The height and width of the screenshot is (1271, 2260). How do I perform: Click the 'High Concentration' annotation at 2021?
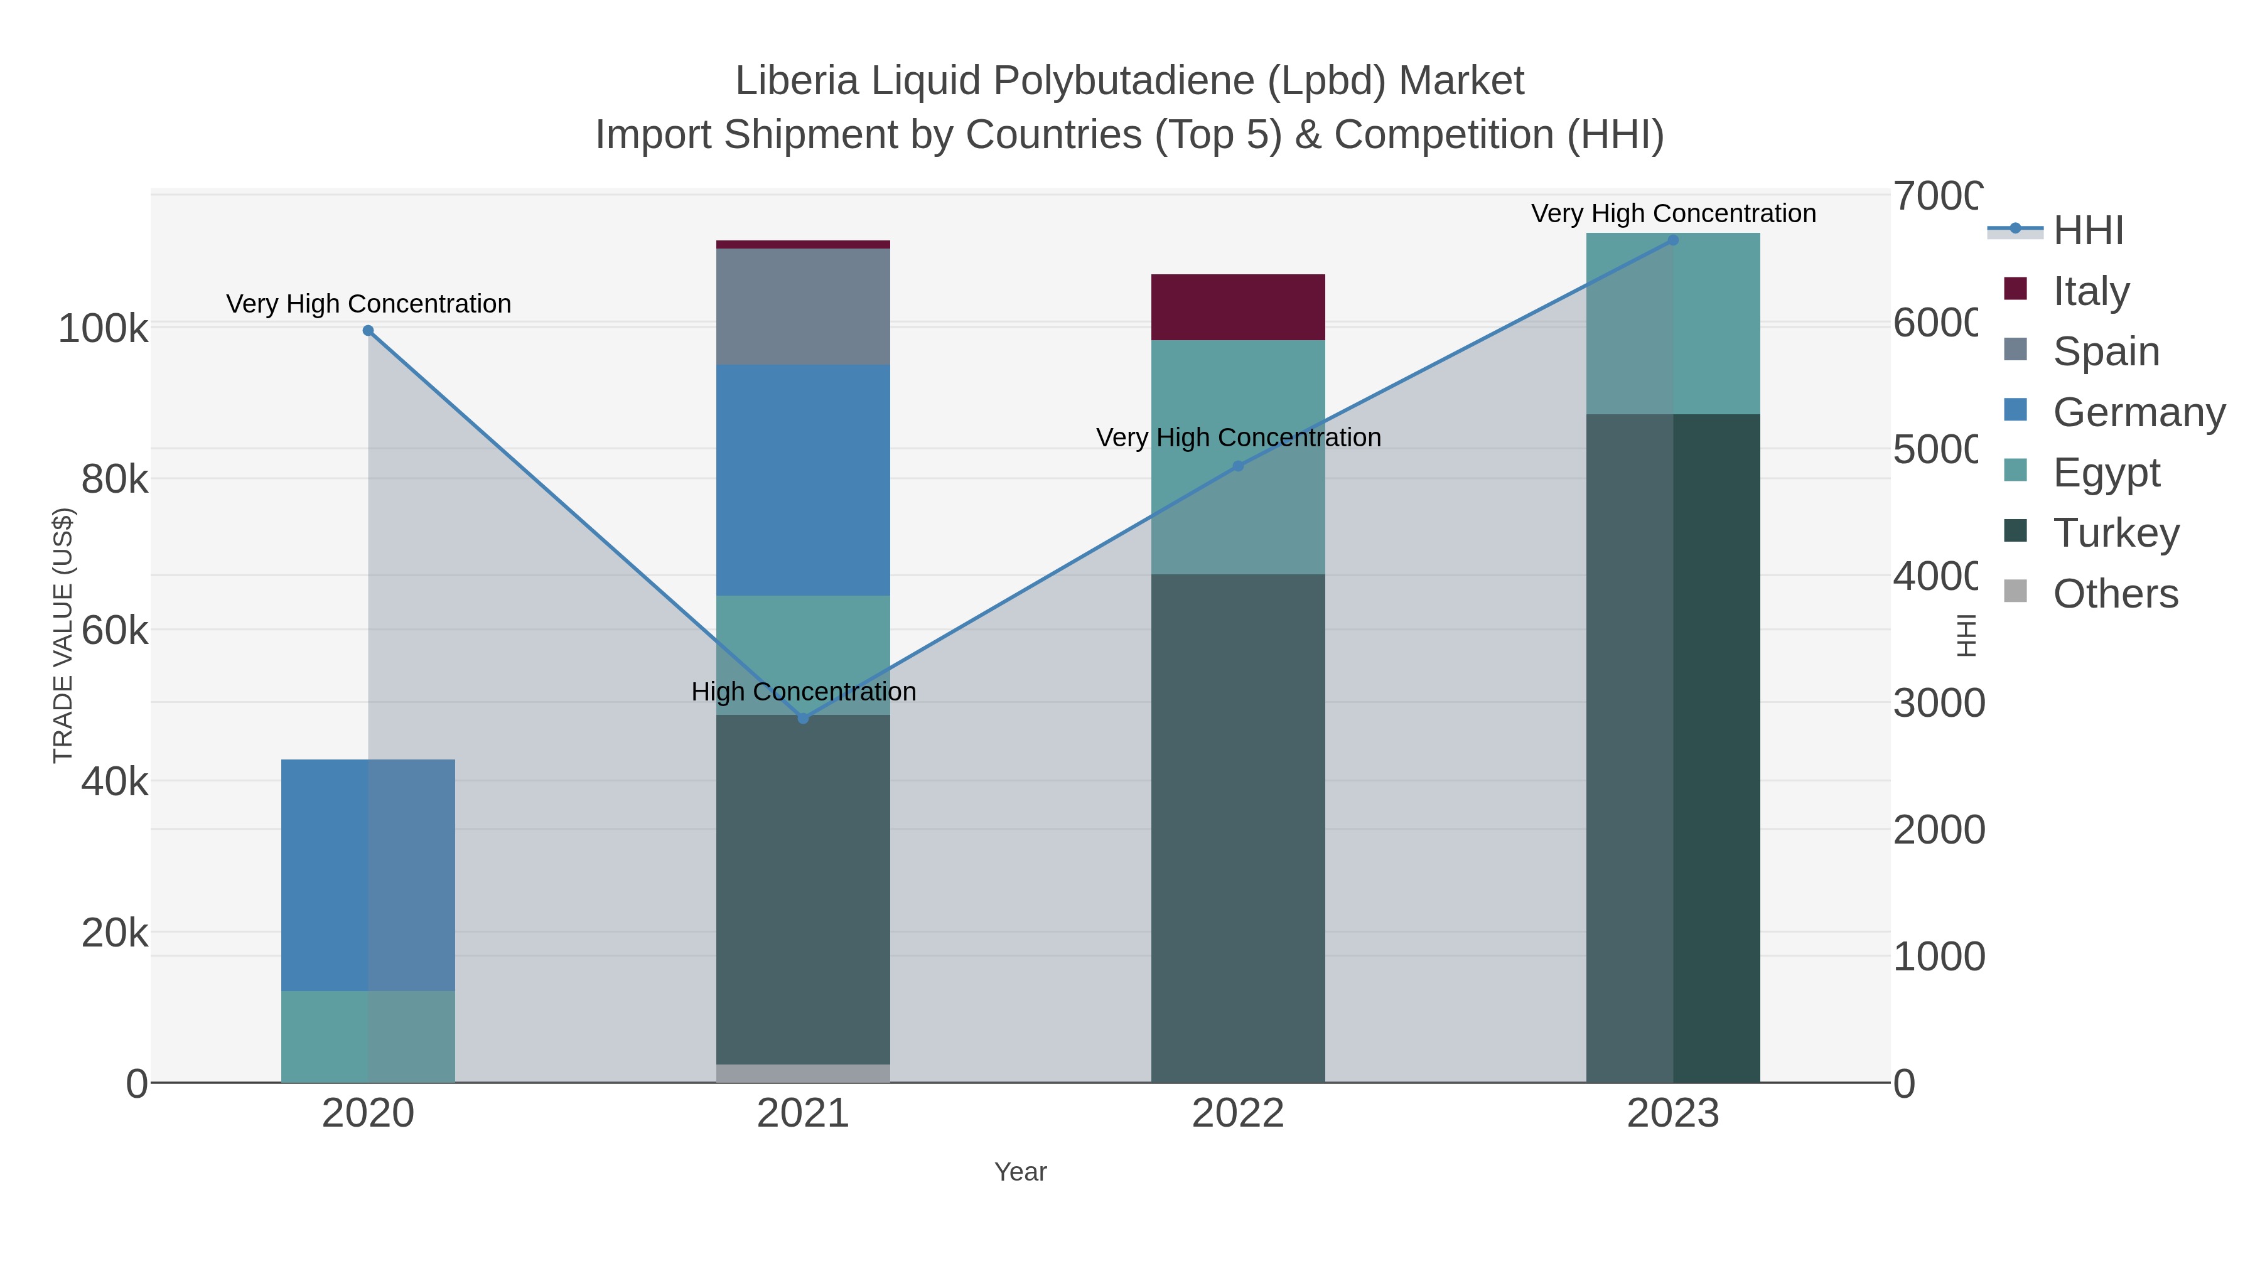pyautogui.click(x=804, y=691)
